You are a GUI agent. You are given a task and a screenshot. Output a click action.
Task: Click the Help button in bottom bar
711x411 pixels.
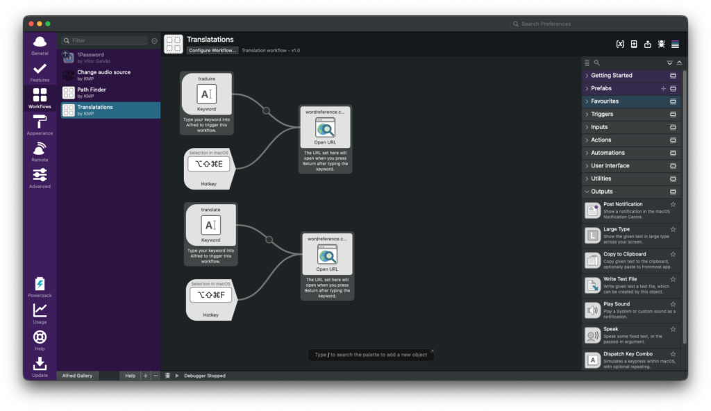130,376
